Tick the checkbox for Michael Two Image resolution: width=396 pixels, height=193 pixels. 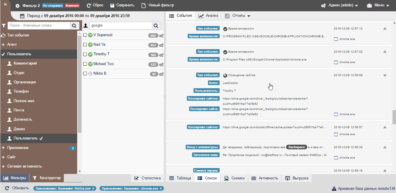[85, 64]
